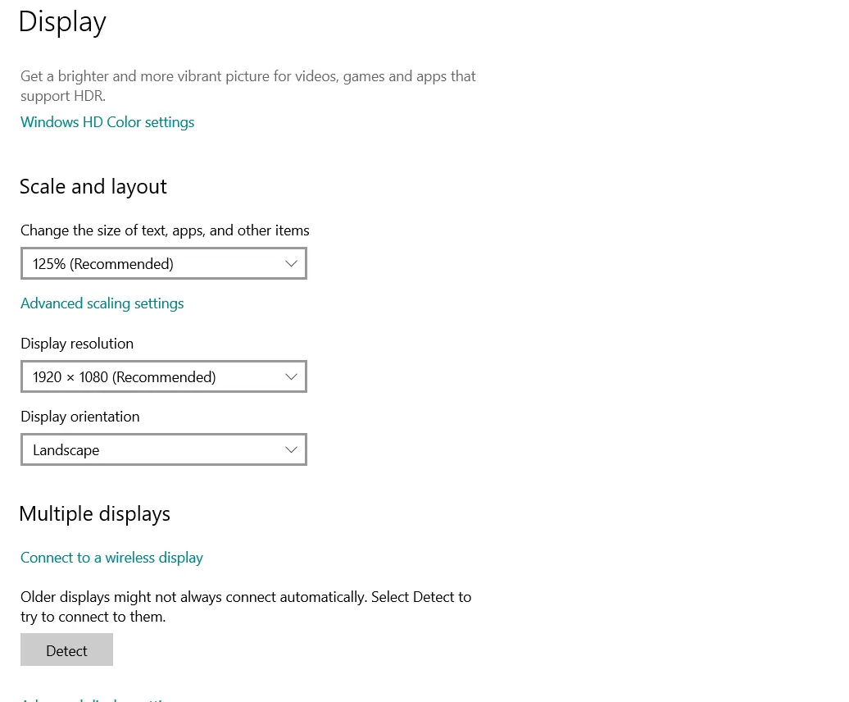Open Windows HD Color settings link

107,122
